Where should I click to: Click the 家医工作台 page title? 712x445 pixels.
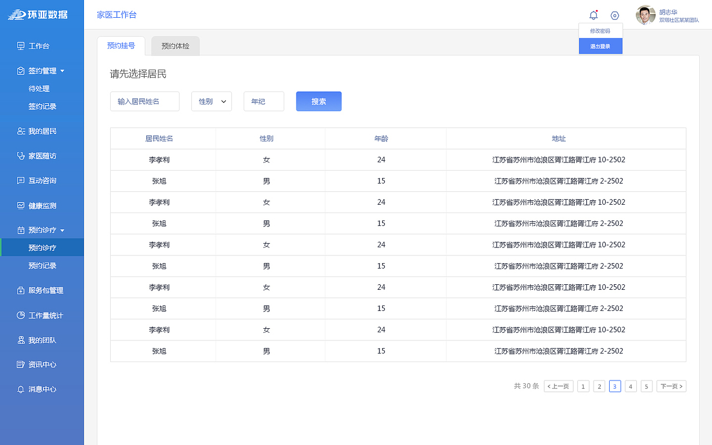(x=117, y=15)
